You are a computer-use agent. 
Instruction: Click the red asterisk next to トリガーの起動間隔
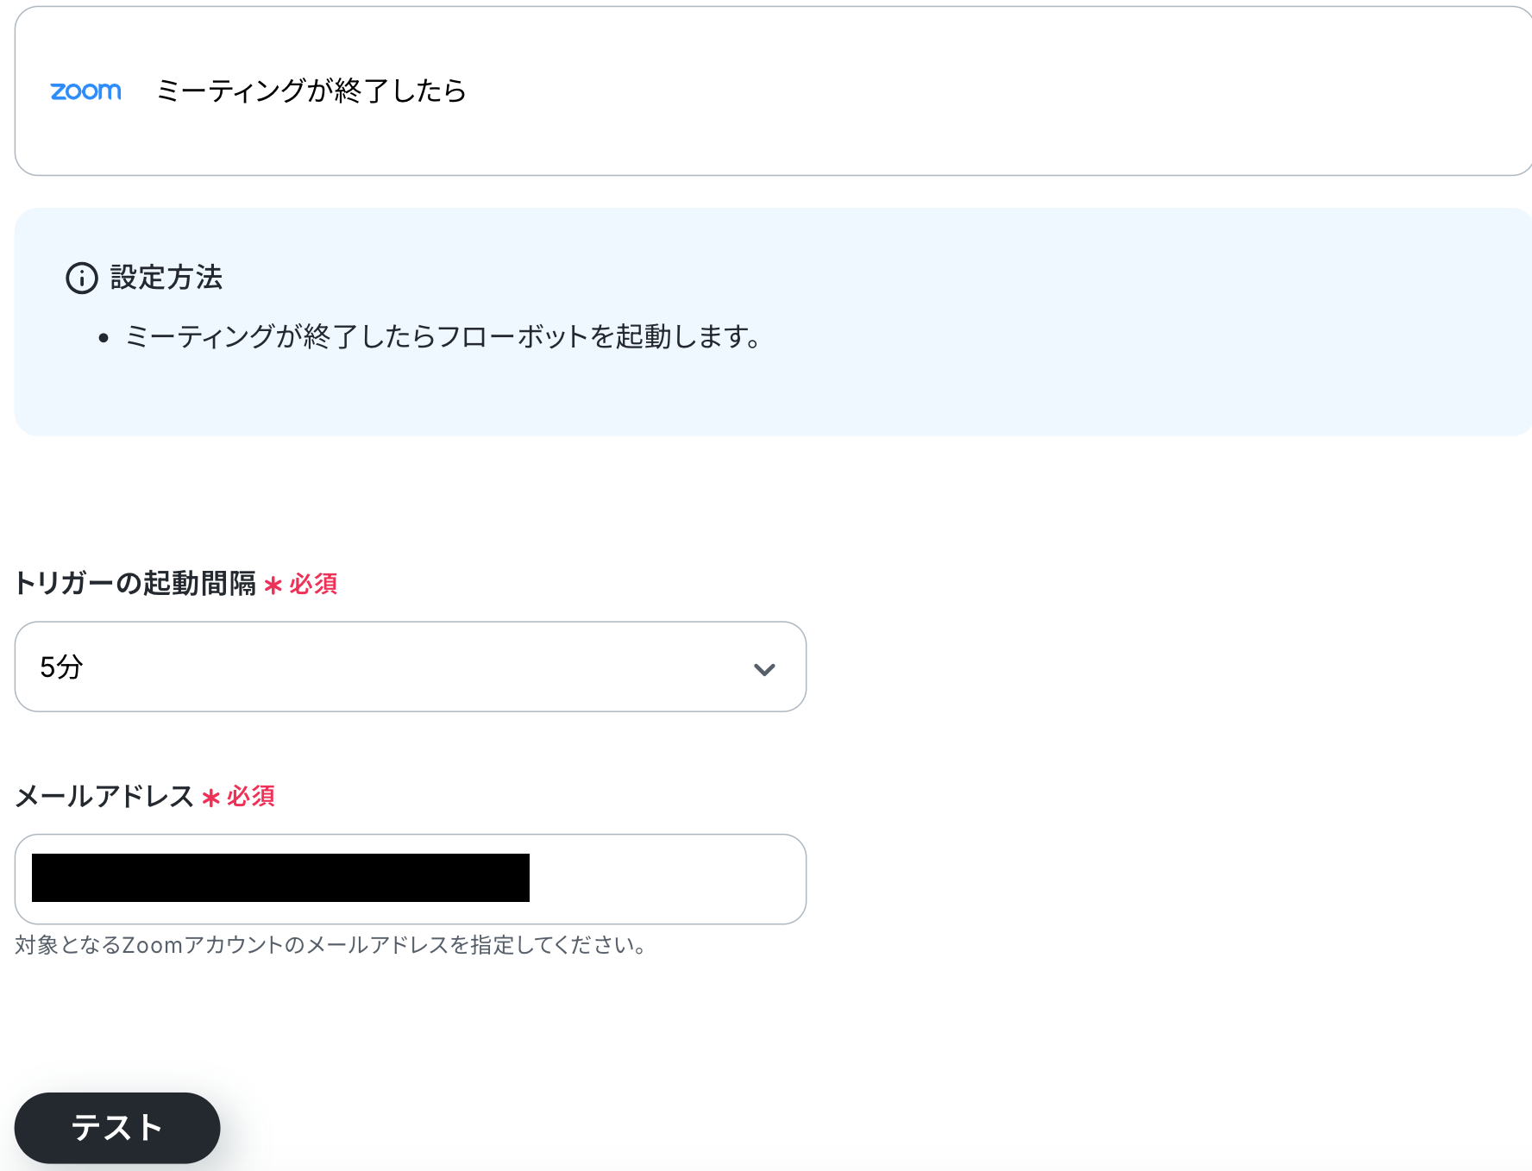pyautogui.click(x=273, y=586)
